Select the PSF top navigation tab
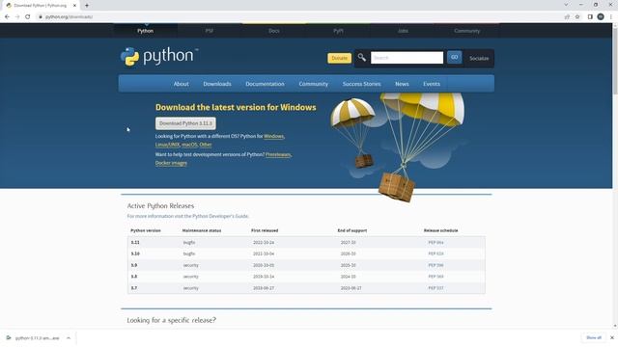Viewport: 618px width, 347px height. (x=210, y=31)
